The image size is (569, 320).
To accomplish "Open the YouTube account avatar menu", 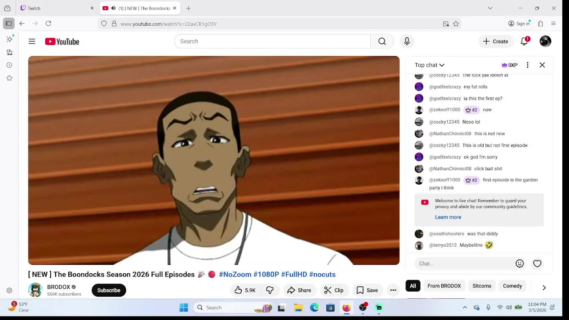I will pyautogui.click(x=545, y=41).
